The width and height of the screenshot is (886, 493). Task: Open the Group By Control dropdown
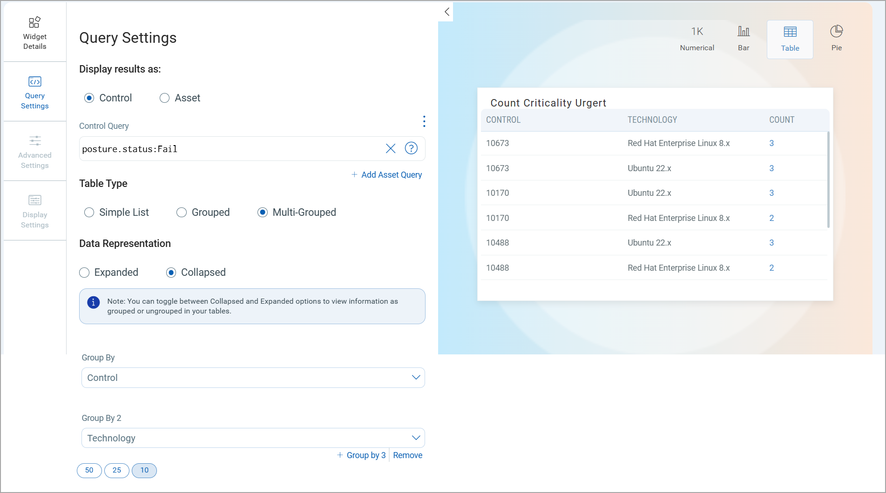(x=253, y=378)
